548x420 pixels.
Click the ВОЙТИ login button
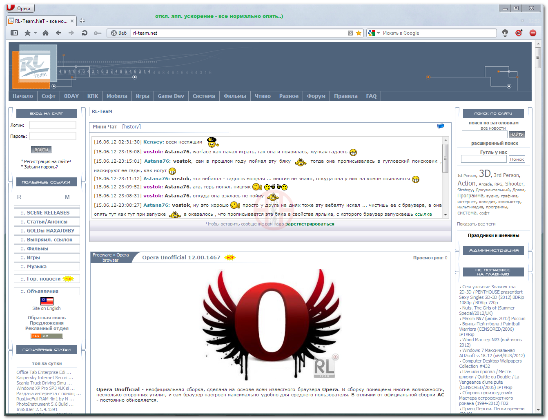[x=41, y=150]
